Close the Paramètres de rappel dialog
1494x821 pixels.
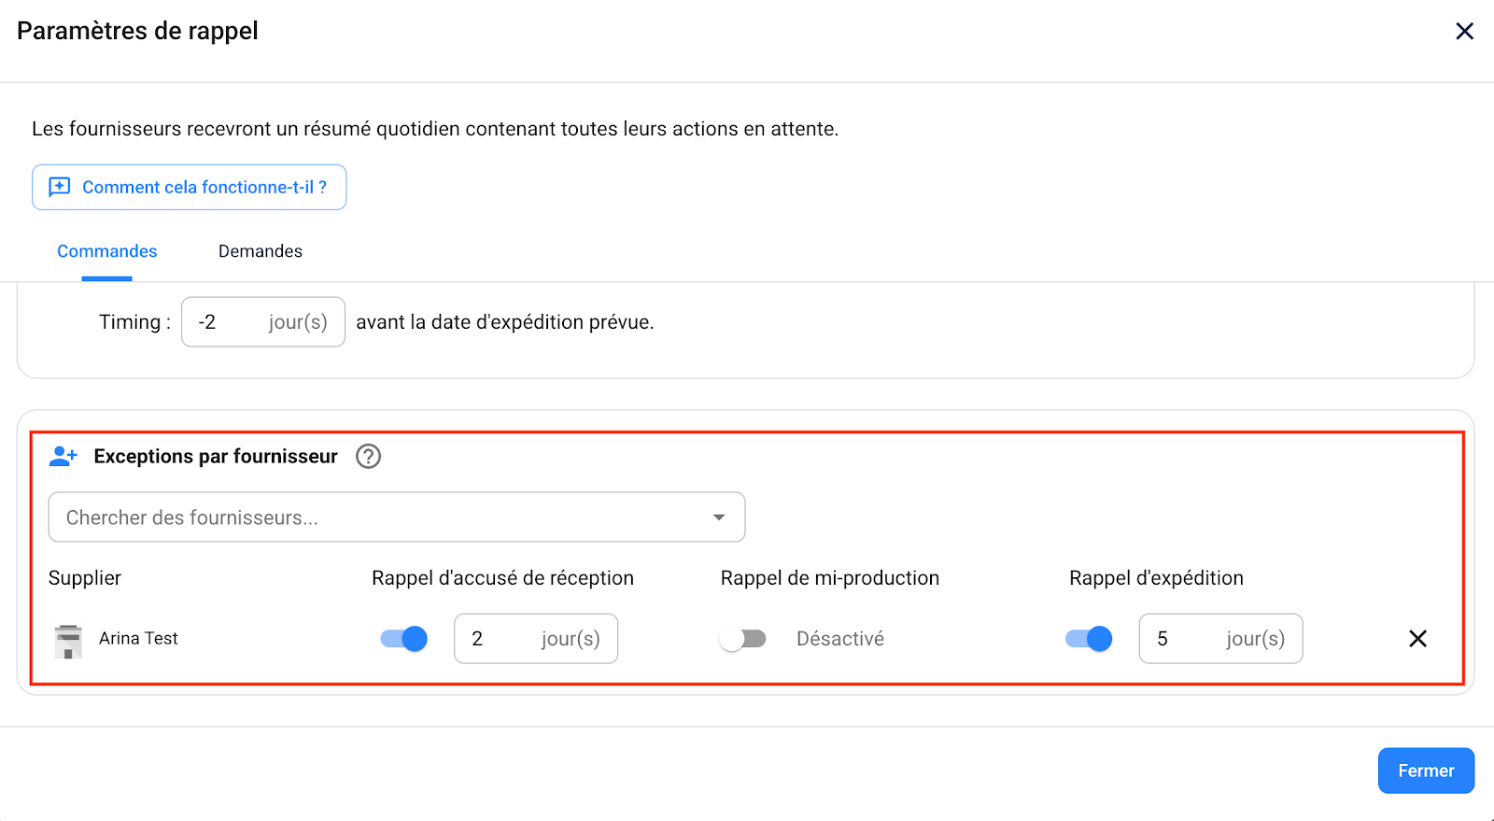pos(1464,31)
